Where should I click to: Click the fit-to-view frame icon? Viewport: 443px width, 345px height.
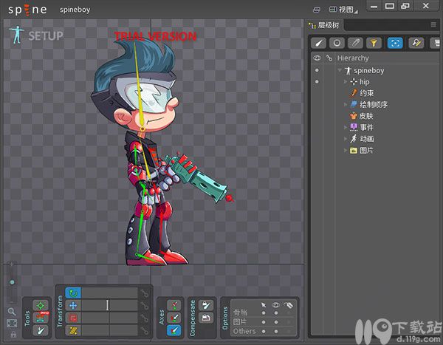coord(12,323)
